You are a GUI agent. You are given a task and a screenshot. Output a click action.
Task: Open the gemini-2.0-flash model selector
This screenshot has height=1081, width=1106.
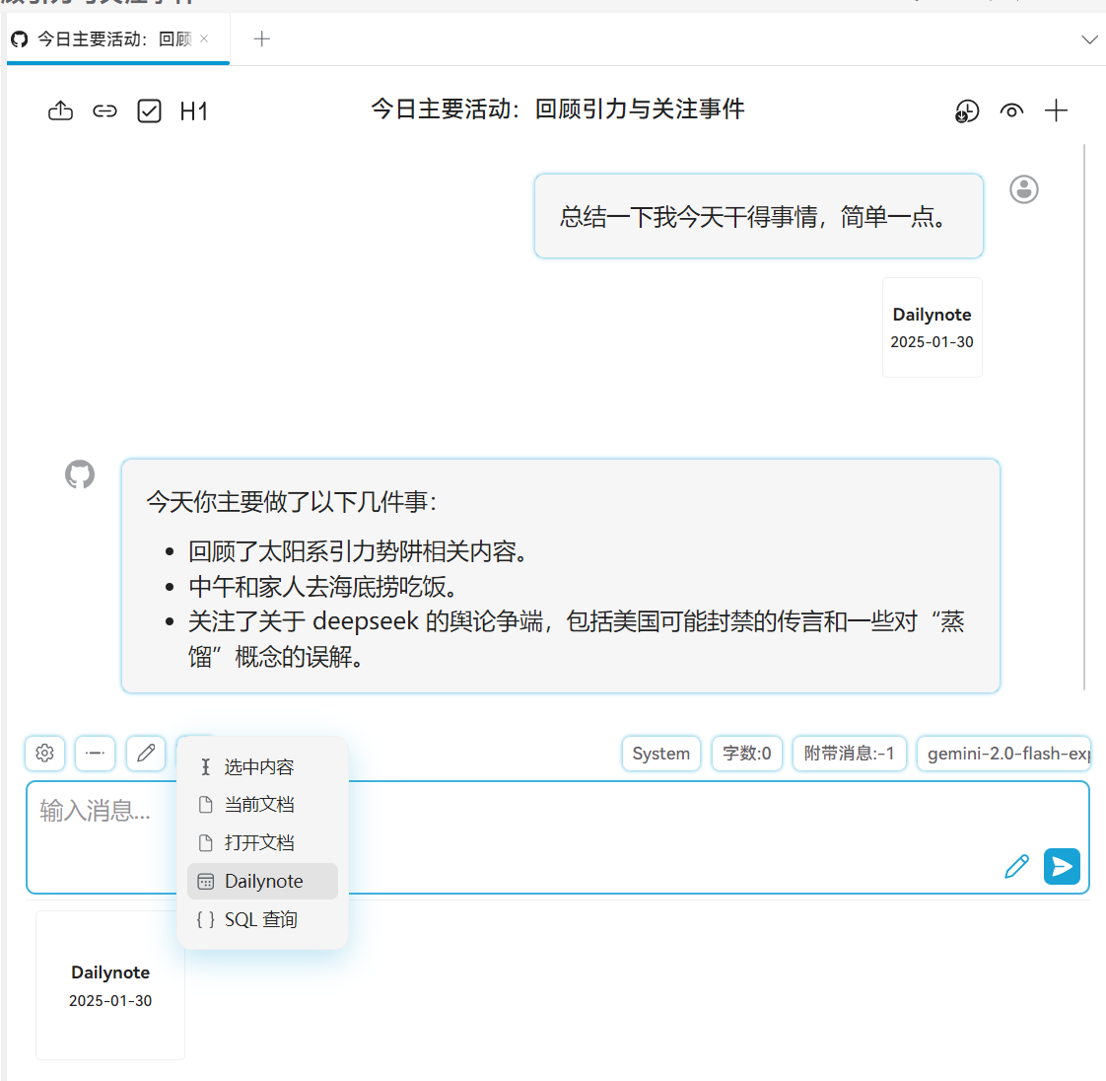(x=1003, y=754)
